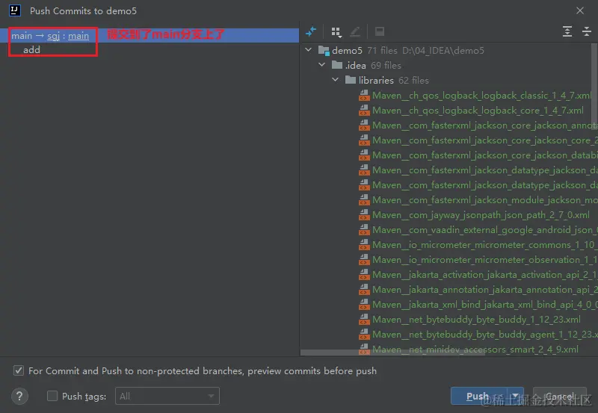
Task: Collapse the libraries folder node
Action: (x=335, y=80)
